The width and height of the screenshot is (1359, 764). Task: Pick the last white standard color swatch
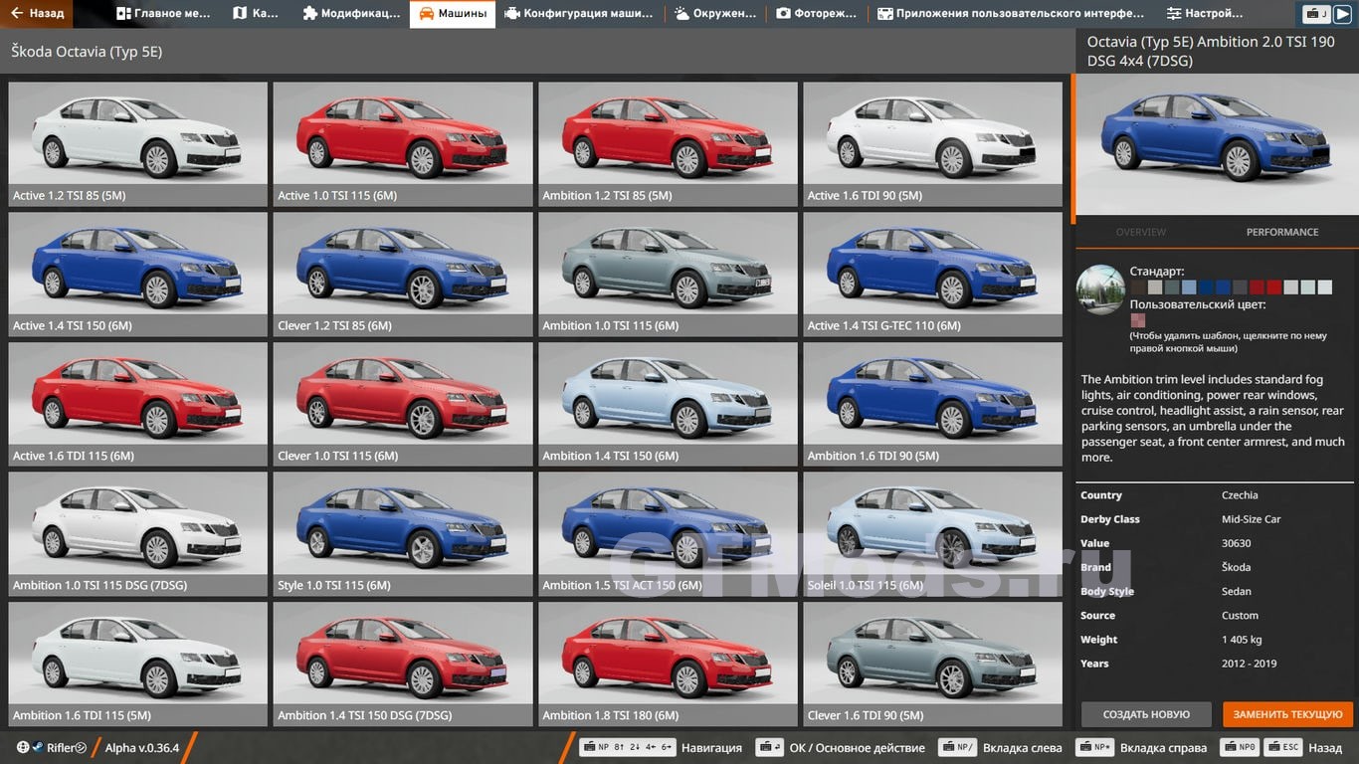[1324, 287]
